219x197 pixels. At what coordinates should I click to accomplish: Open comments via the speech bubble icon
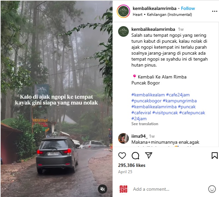point(135,156)
